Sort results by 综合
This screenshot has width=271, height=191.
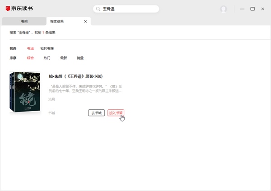point(30,58)
